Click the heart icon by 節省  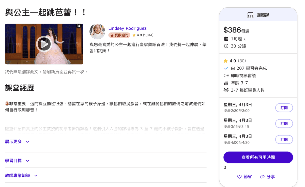pos(239,177)
